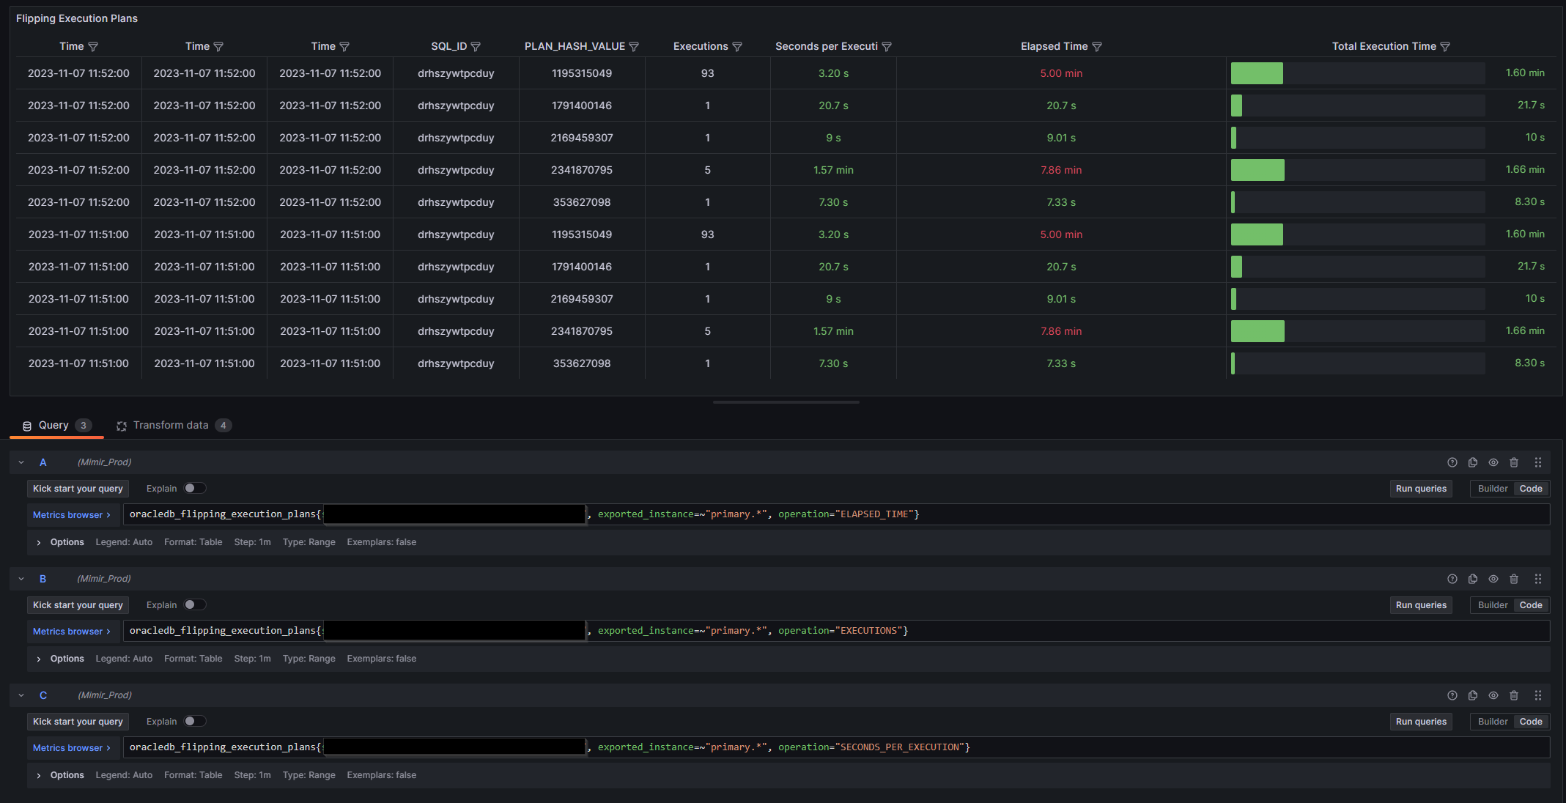
Task: Open Metrics browser for query B
Action: click(72, 632)
